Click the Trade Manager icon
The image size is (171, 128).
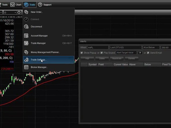pyautogui.click(x=26, y=43)
